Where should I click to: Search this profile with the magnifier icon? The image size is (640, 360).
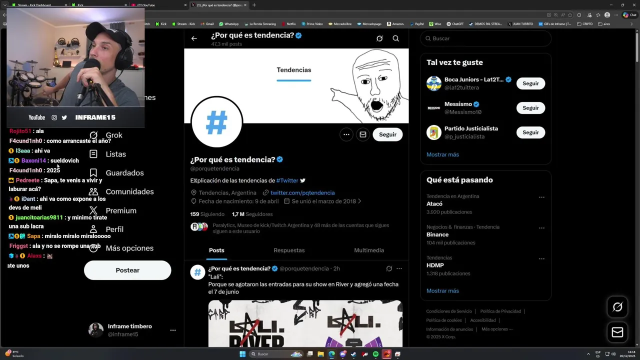click(x=395, y=38)
